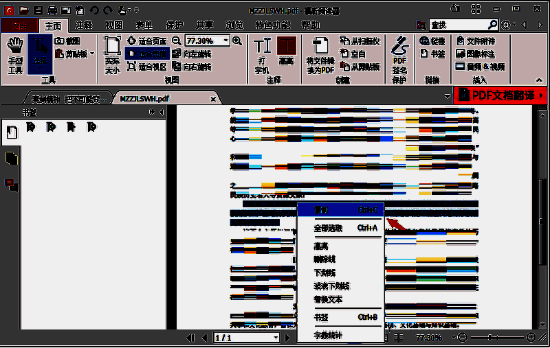
Task: Click the Open folder icon in quick toolbar
Action: [x=23, y=10]
